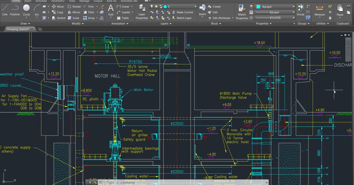The image size is (354, 185).
Task: Toggle layer 0 freeze sun icon
Action: click(x=156, y=6)
